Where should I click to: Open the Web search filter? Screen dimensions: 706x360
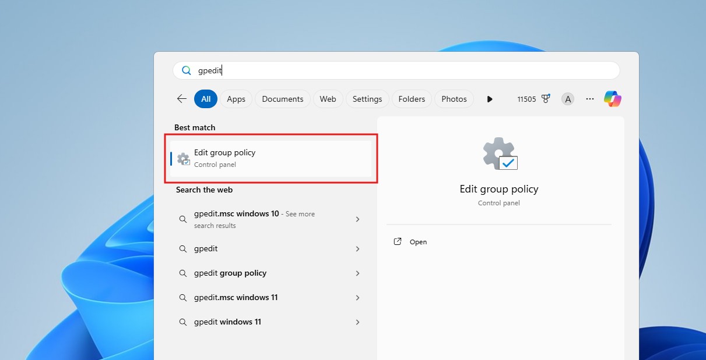point(328,99)
